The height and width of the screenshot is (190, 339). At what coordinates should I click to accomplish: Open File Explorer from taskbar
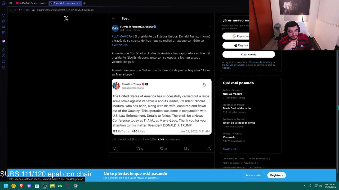click(52, 186)
